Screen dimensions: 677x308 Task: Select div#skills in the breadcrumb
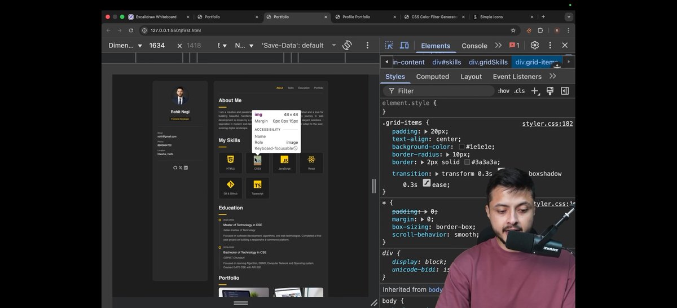coord(447,62)
